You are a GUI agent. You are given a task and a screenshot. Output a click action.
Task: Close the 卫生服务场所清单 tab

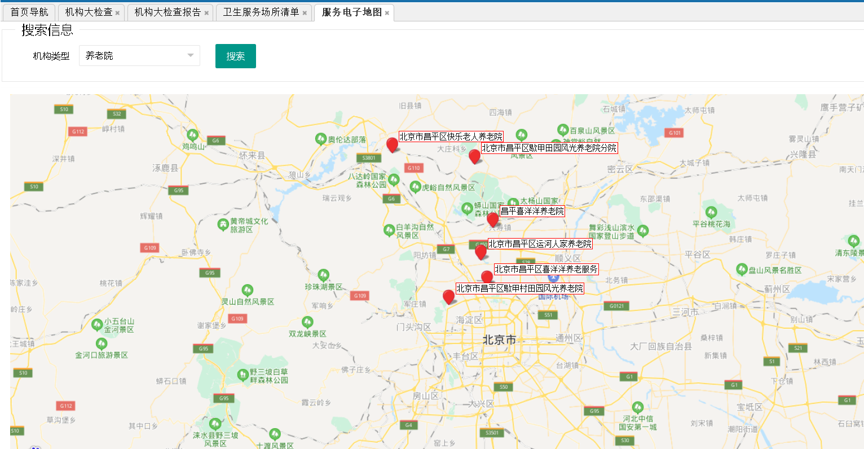[305, 13]
